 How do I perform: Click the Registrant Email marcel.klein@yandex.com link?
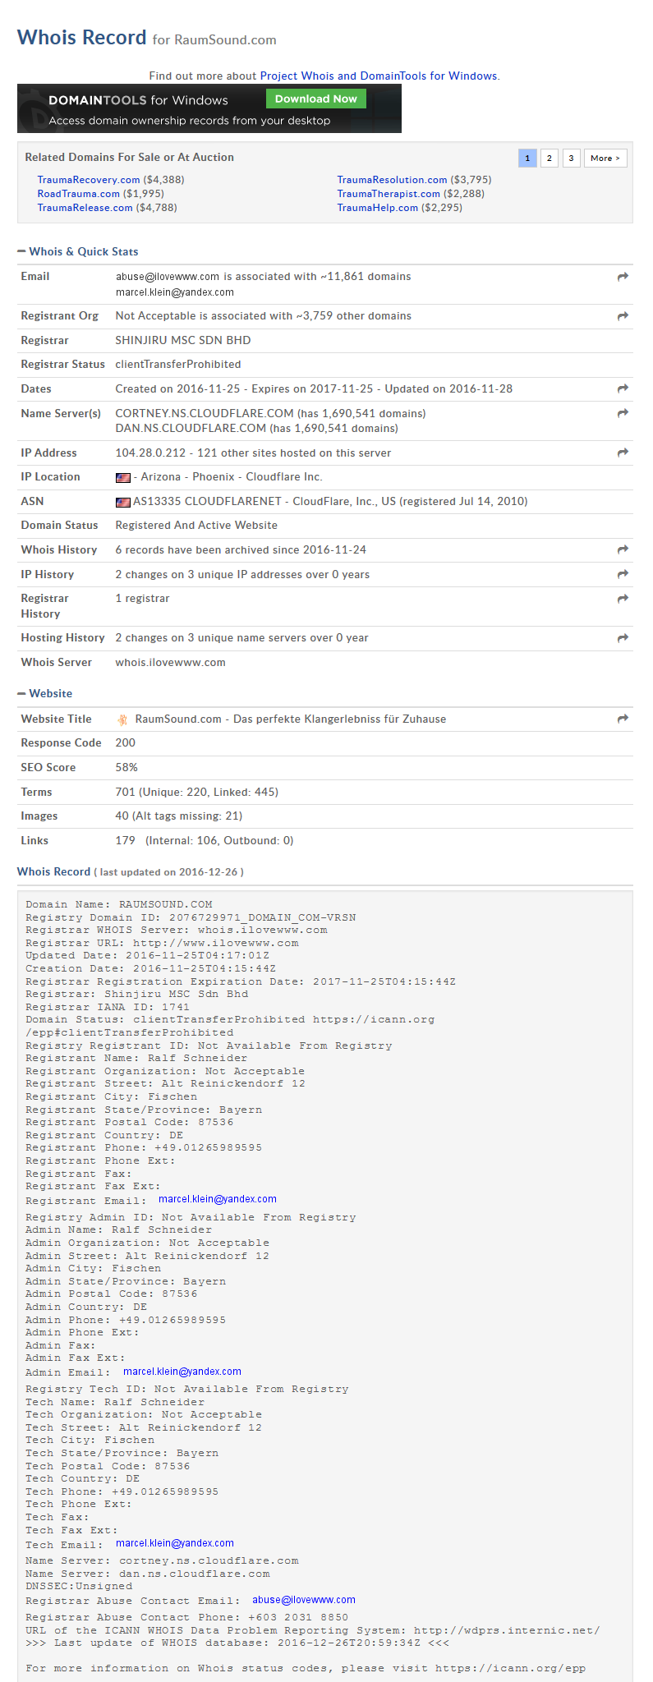[x=218, y=1199]
